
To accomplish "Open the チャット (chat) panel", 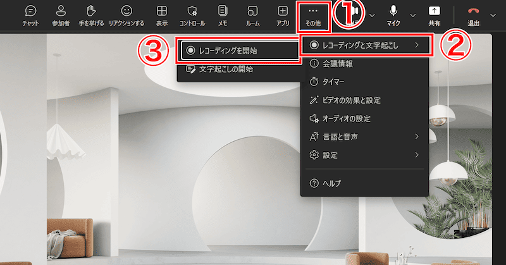I will point(30,15).
